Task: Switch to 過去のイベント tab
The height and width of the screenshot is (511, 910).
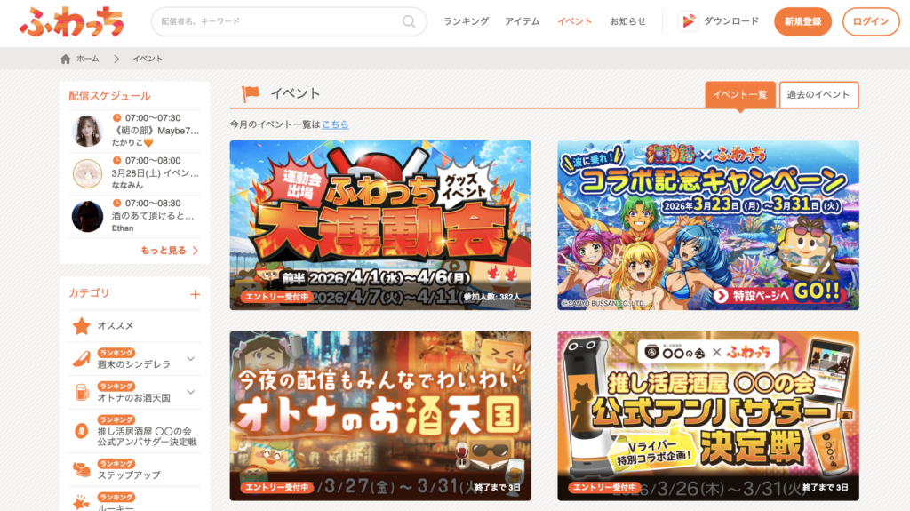Action: pyautogui.click(x=818, y=95)
